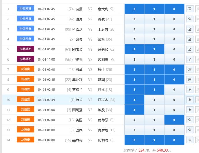Select away win '0' for 瑞典 vs 波兰
199x153 pixels.
click(x=174, y=39)
